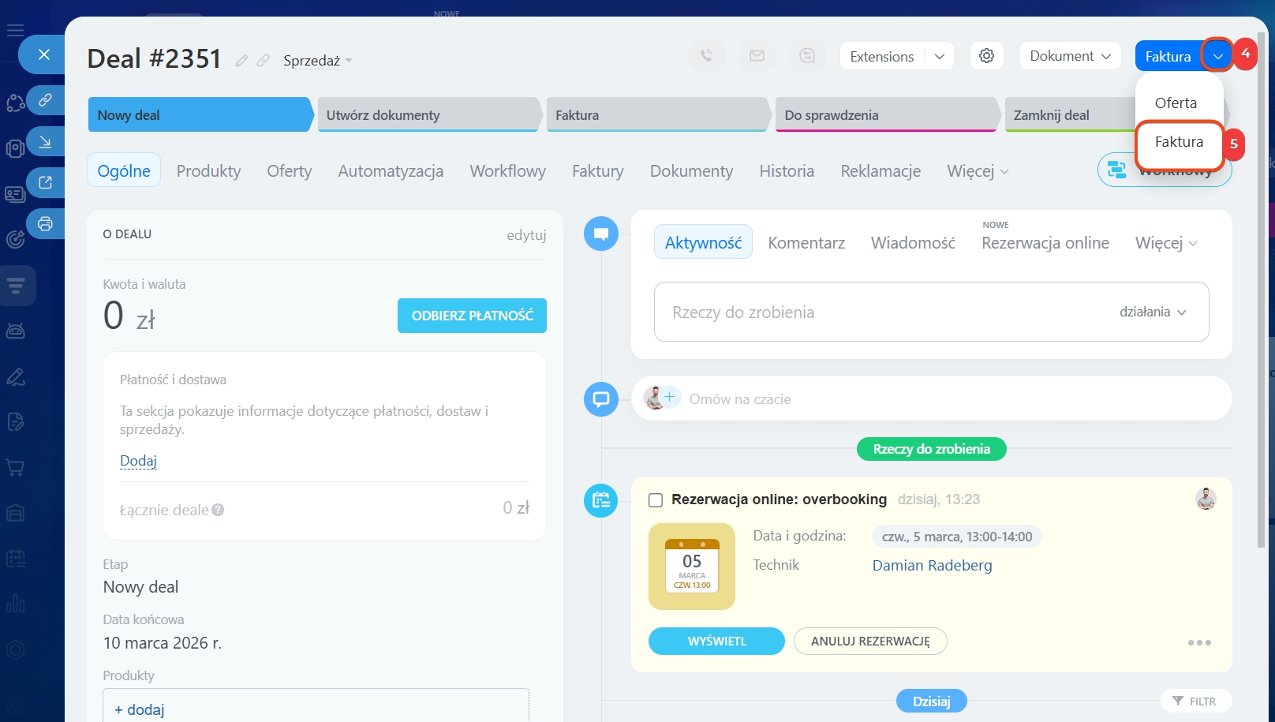The height and width of the screenshot is (722, 1275).
Task: Expand the Dokument dropdown
Action: click(x=1070, y=56)
